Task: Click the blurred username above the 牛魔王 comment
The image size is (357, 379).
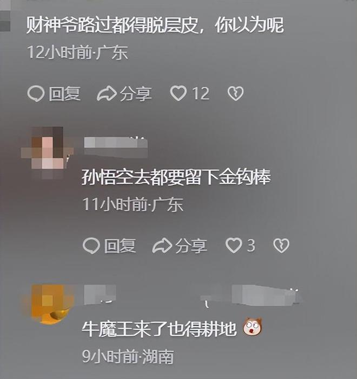Action: pyautogui.click(x=191, y=295)
